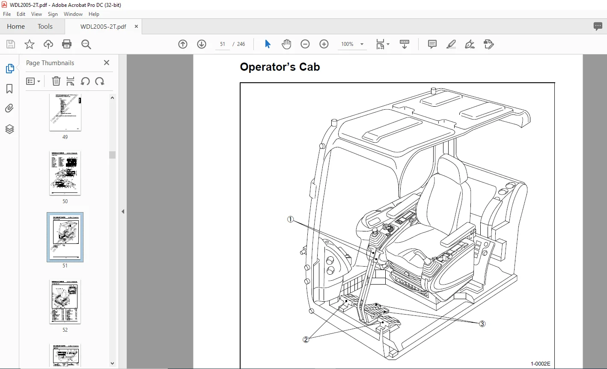The height and width of the screenshot is (369, 607).
Task: Rotate page counterclockwise in thumbnails
Action: (x=85, y=81)
